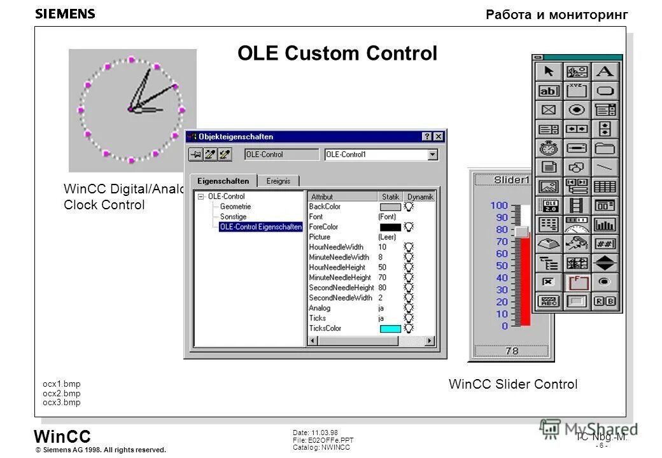Select the red F frame tool
Screen dimensions: 662x458
[577, 282]
